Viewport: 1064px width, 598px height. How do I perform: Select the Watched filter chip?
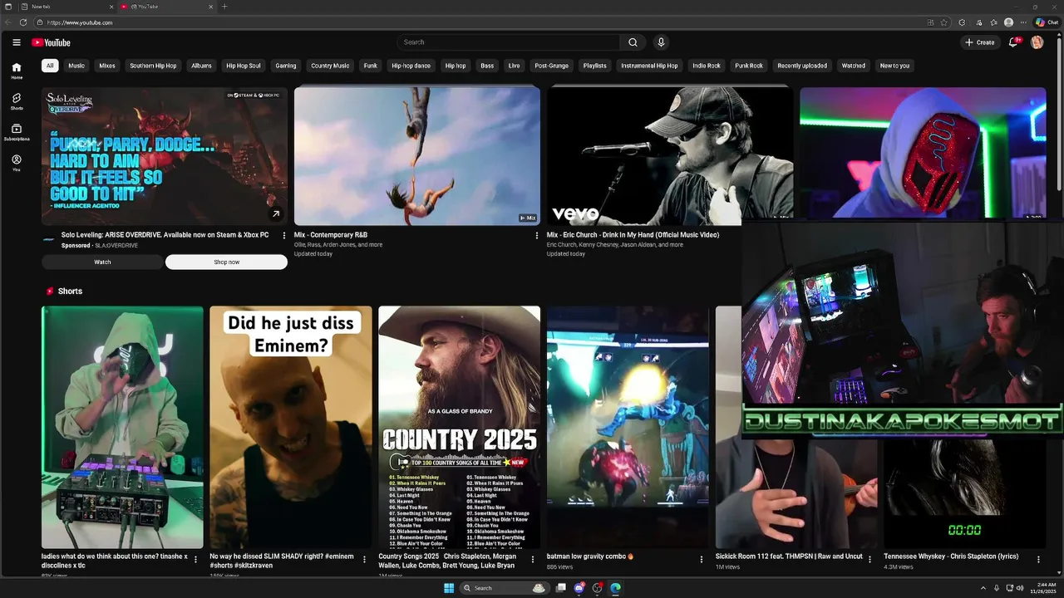point(854,66)
